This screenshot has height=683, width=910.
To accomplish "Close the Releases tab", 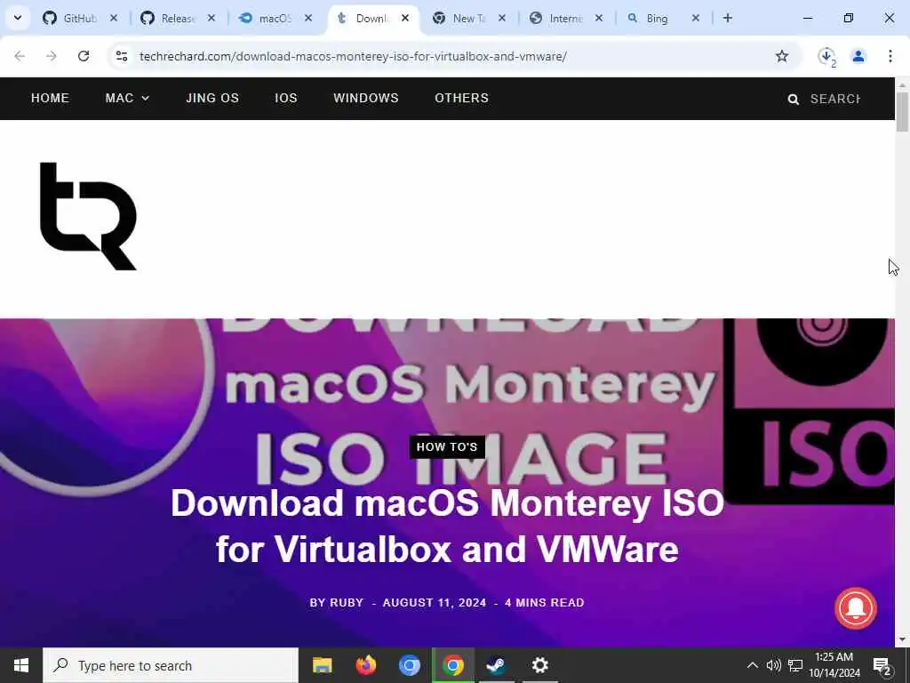I will point(212,18).
